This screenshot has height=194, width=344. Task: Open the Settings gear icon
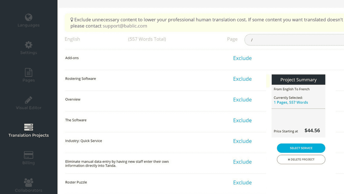tap(29, 45)
